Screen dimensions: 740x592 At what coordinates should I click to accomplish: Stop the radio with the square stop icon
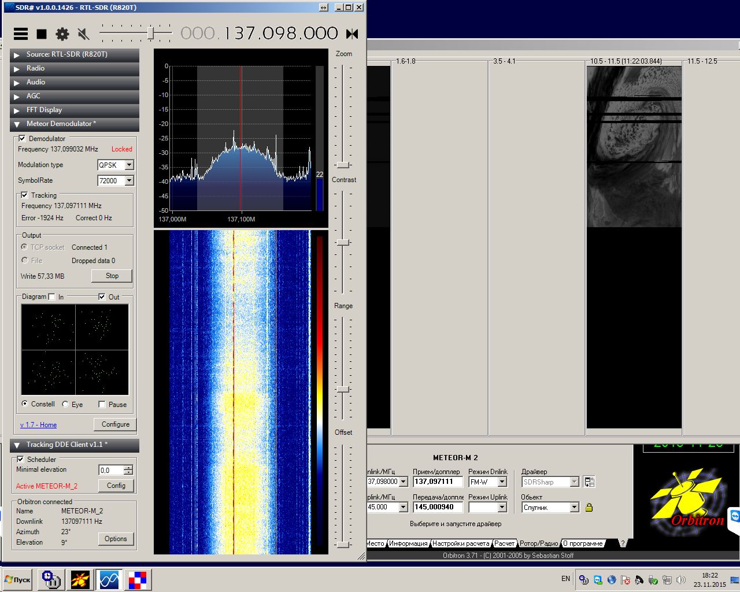(42, 34)
